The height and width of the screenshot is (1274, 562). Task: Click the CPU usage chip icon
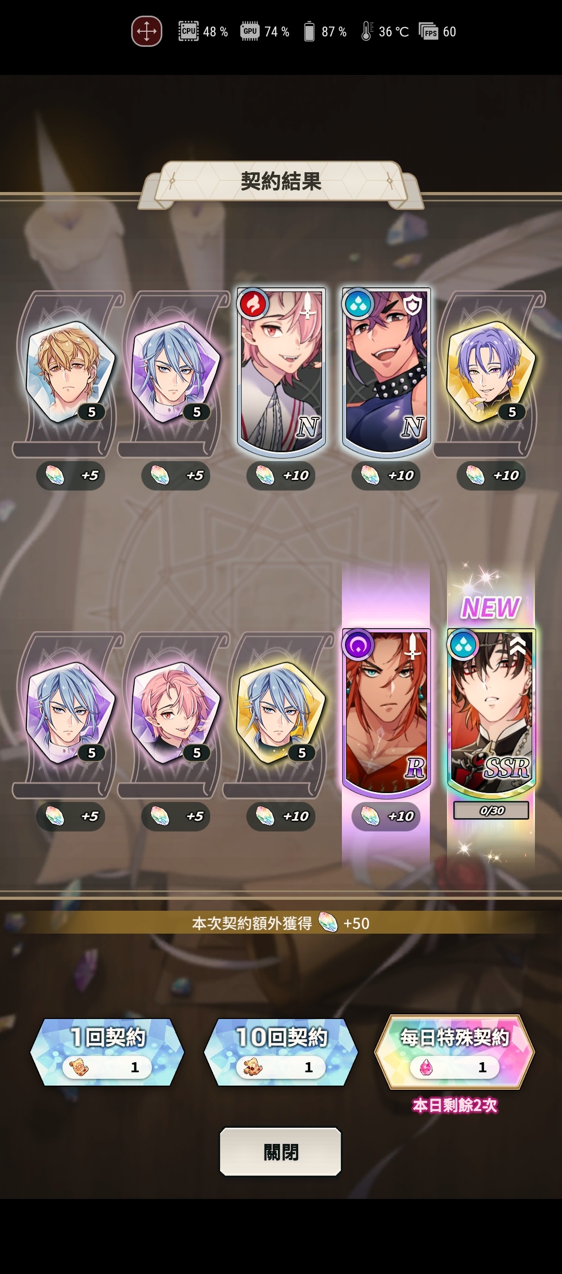point(188,31)
